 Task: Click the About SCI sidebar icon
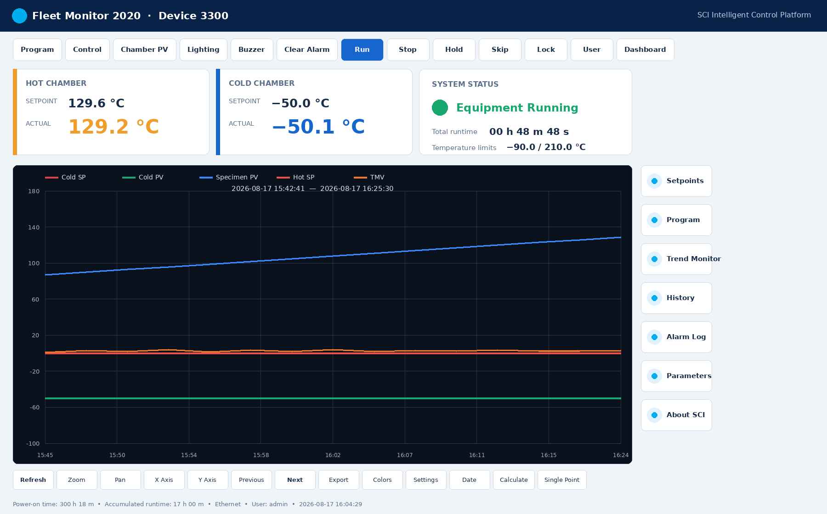click(x=654, y=415)
